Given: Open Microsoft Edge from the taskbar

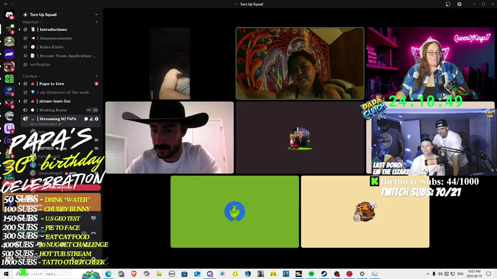Looking at the screenshot, I should tap(108, 274).
